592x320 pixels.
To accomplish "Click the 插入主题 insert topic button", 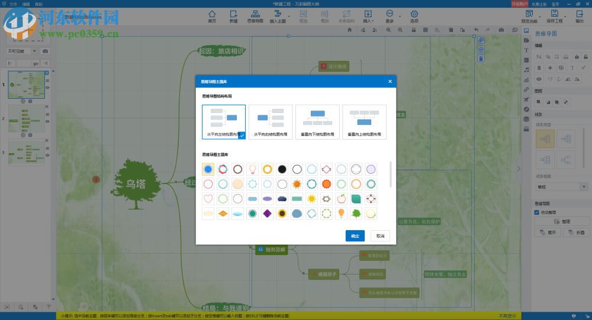I will [x=278, y=16].
